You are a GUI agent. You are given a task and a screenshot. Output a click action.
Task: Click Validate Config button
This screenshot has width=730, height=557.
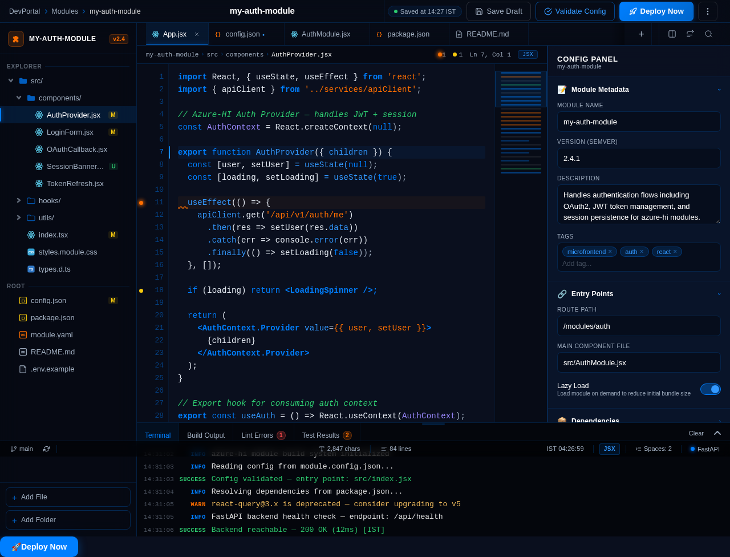pos(575,11)
